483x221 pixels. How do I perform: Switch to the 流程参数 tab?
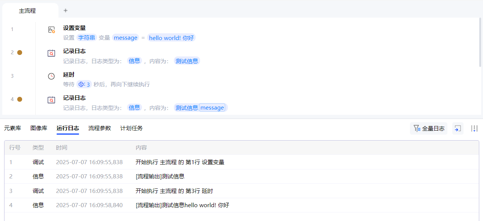pyautogui.click(x=100, y=128)
